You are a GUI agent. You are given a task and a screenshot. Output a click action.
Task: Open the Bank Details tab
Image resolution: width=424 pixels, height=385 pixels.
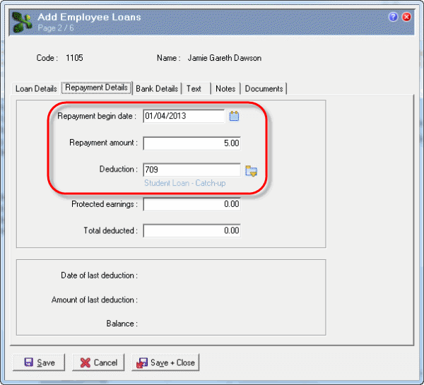click(156, 89)
